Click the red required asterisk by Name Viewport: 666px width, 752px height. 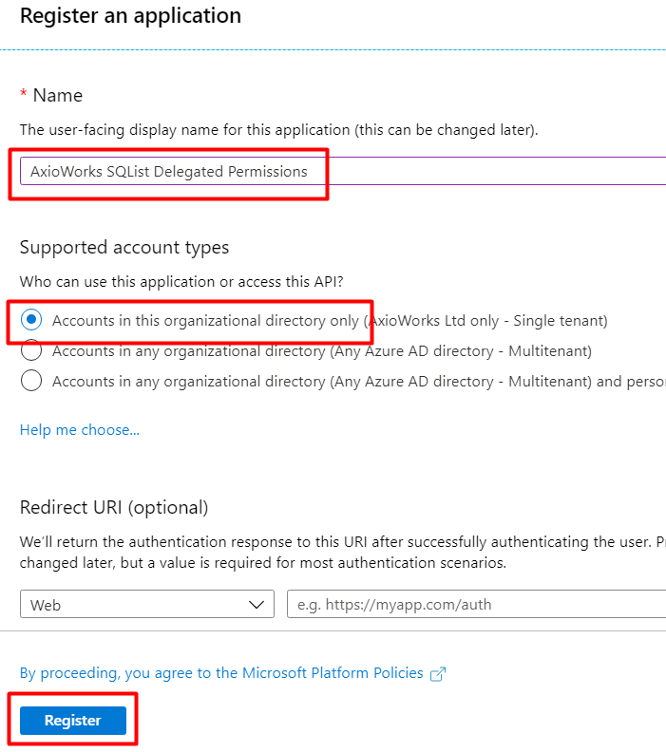click(x=23, y=92)
